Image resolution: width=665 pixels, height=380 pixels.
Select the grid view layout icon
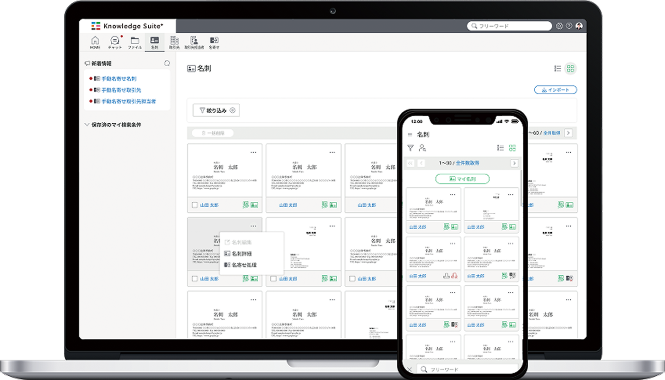click(x=571, y=68)
